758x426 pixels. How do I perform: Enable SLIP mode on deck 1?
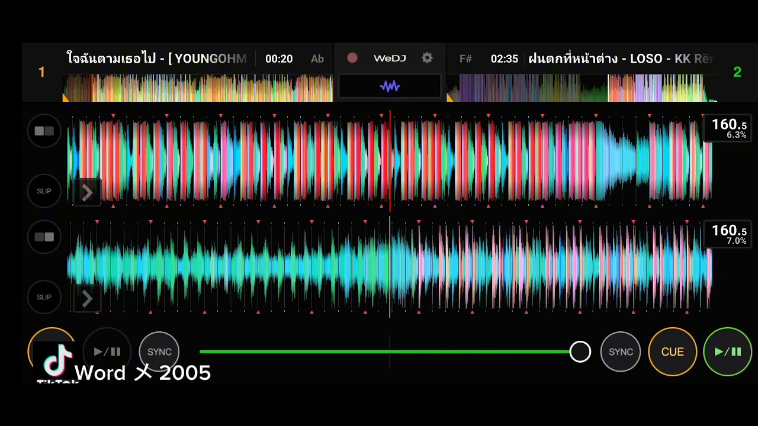[x=44, y=191]
